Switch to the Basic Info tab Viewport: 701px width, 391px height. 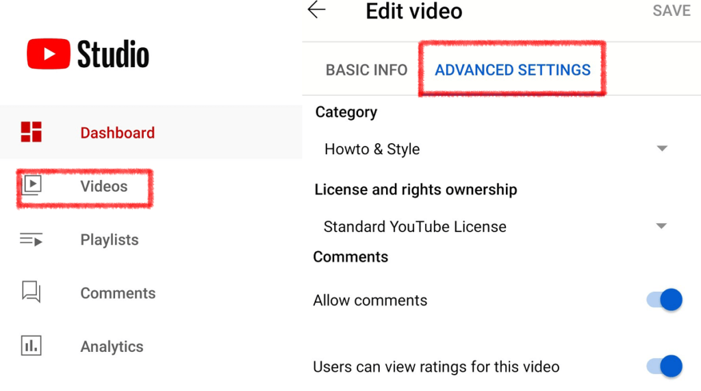point(367,70)
